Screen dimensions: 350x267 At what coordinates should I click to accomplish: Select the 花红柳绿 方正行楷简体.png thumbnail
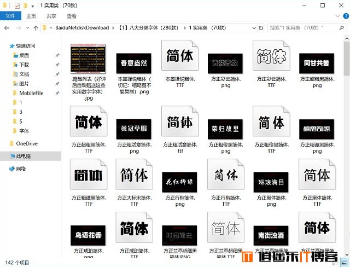pyautogui.click(x=180, y=182)
